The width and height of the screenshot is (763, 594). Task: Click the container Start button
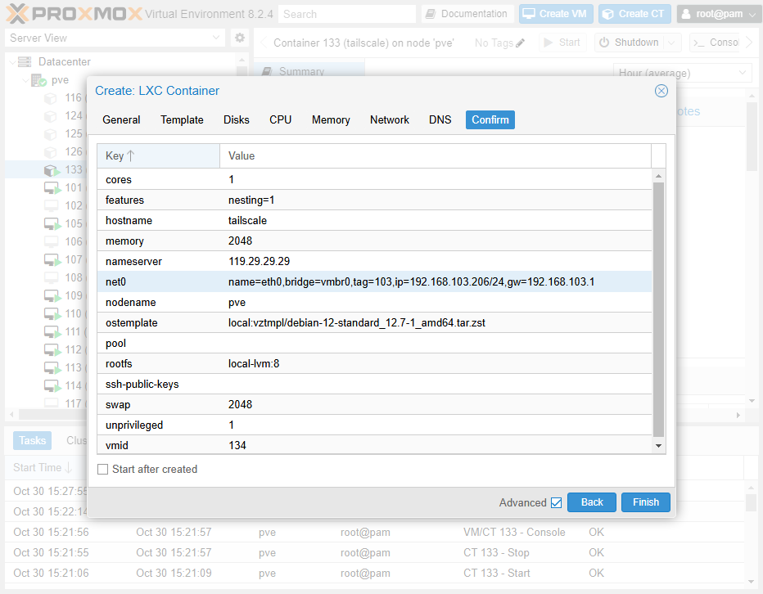pos(562,43)
